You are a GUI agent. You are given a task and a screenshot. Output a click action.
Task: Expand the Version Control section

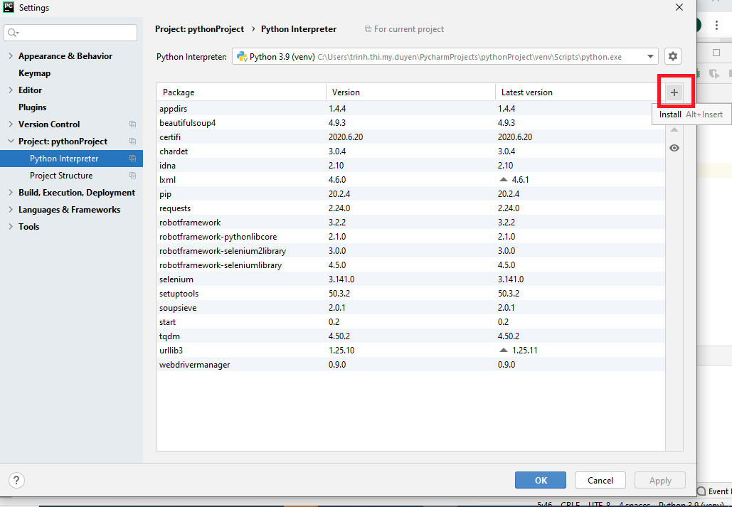coord(11,124)
